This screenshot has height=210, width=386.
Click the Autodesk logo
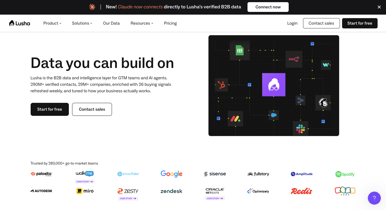[x=41, y=191]
